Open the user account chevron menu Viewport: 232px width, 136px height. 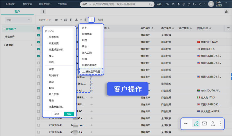[x=226, y=3]
